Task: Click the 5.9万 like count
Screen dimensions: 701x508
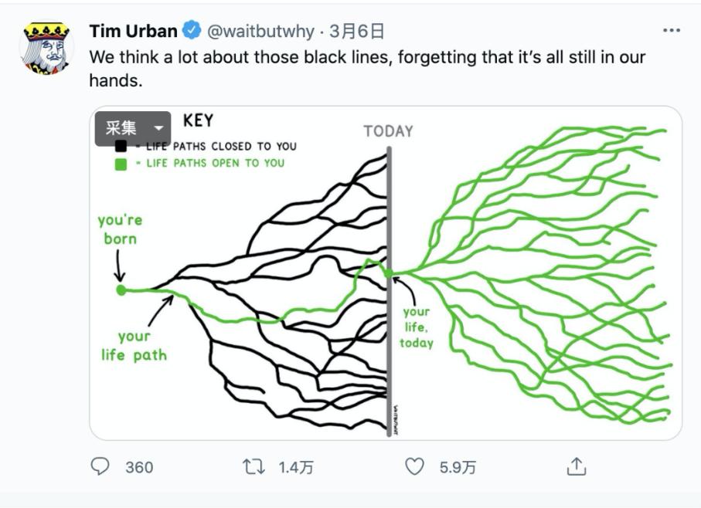Action: click(x=458, y=467)
